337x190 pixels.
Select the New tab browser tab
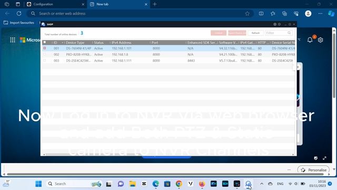118,4
